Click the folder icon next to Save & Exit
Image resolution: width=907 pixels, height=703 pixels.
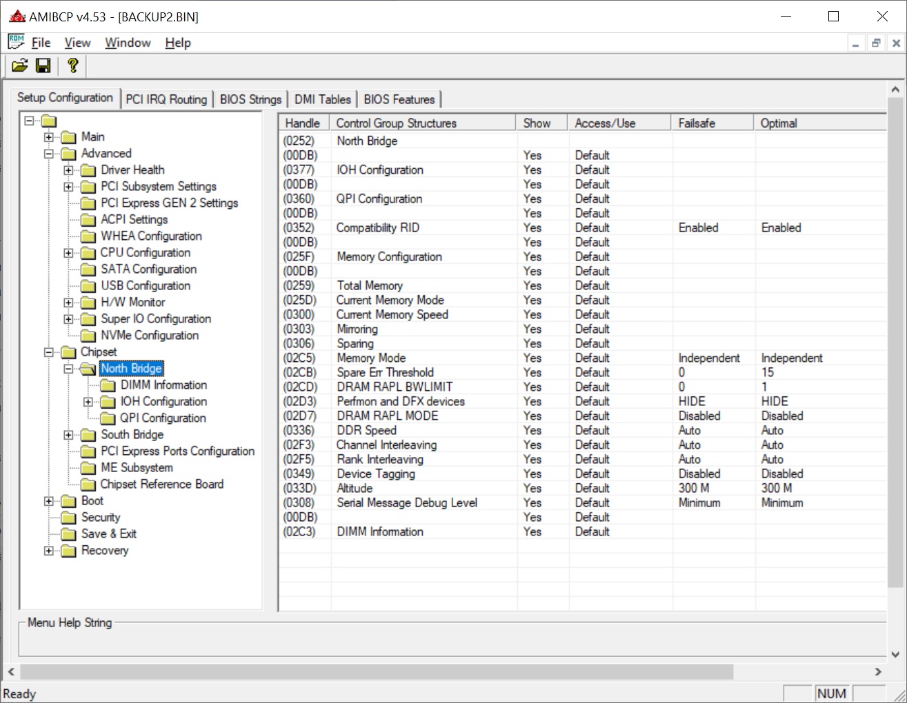[69, 534]
